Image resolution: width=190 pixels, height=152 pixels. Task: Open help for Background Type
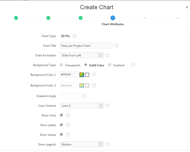tap(133, 65)
